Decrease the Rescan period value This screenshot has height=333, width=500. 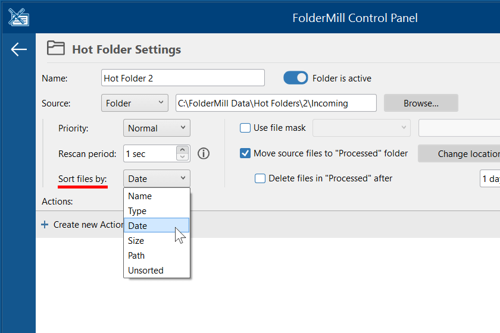click(x=183, y=157)
